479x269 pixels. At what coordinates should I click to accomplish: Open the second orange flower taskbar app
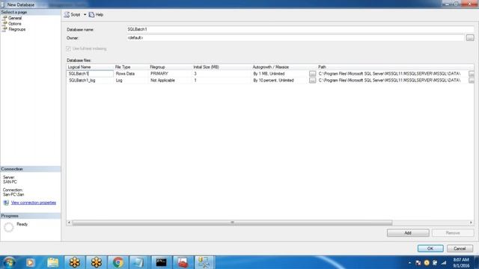97,262
